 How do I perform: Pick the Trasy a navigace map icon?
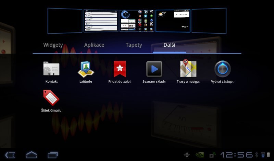click(x=188, y=69)
